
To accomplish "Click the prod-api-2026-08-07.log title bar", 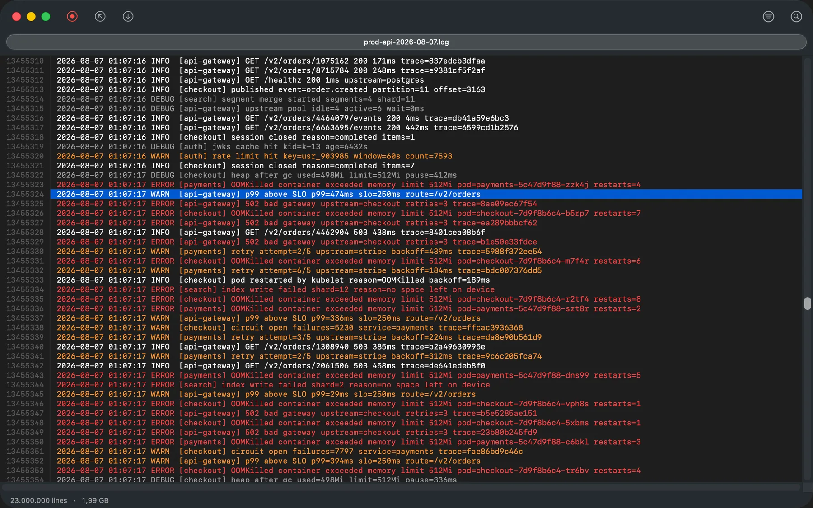I will (406, 42).
